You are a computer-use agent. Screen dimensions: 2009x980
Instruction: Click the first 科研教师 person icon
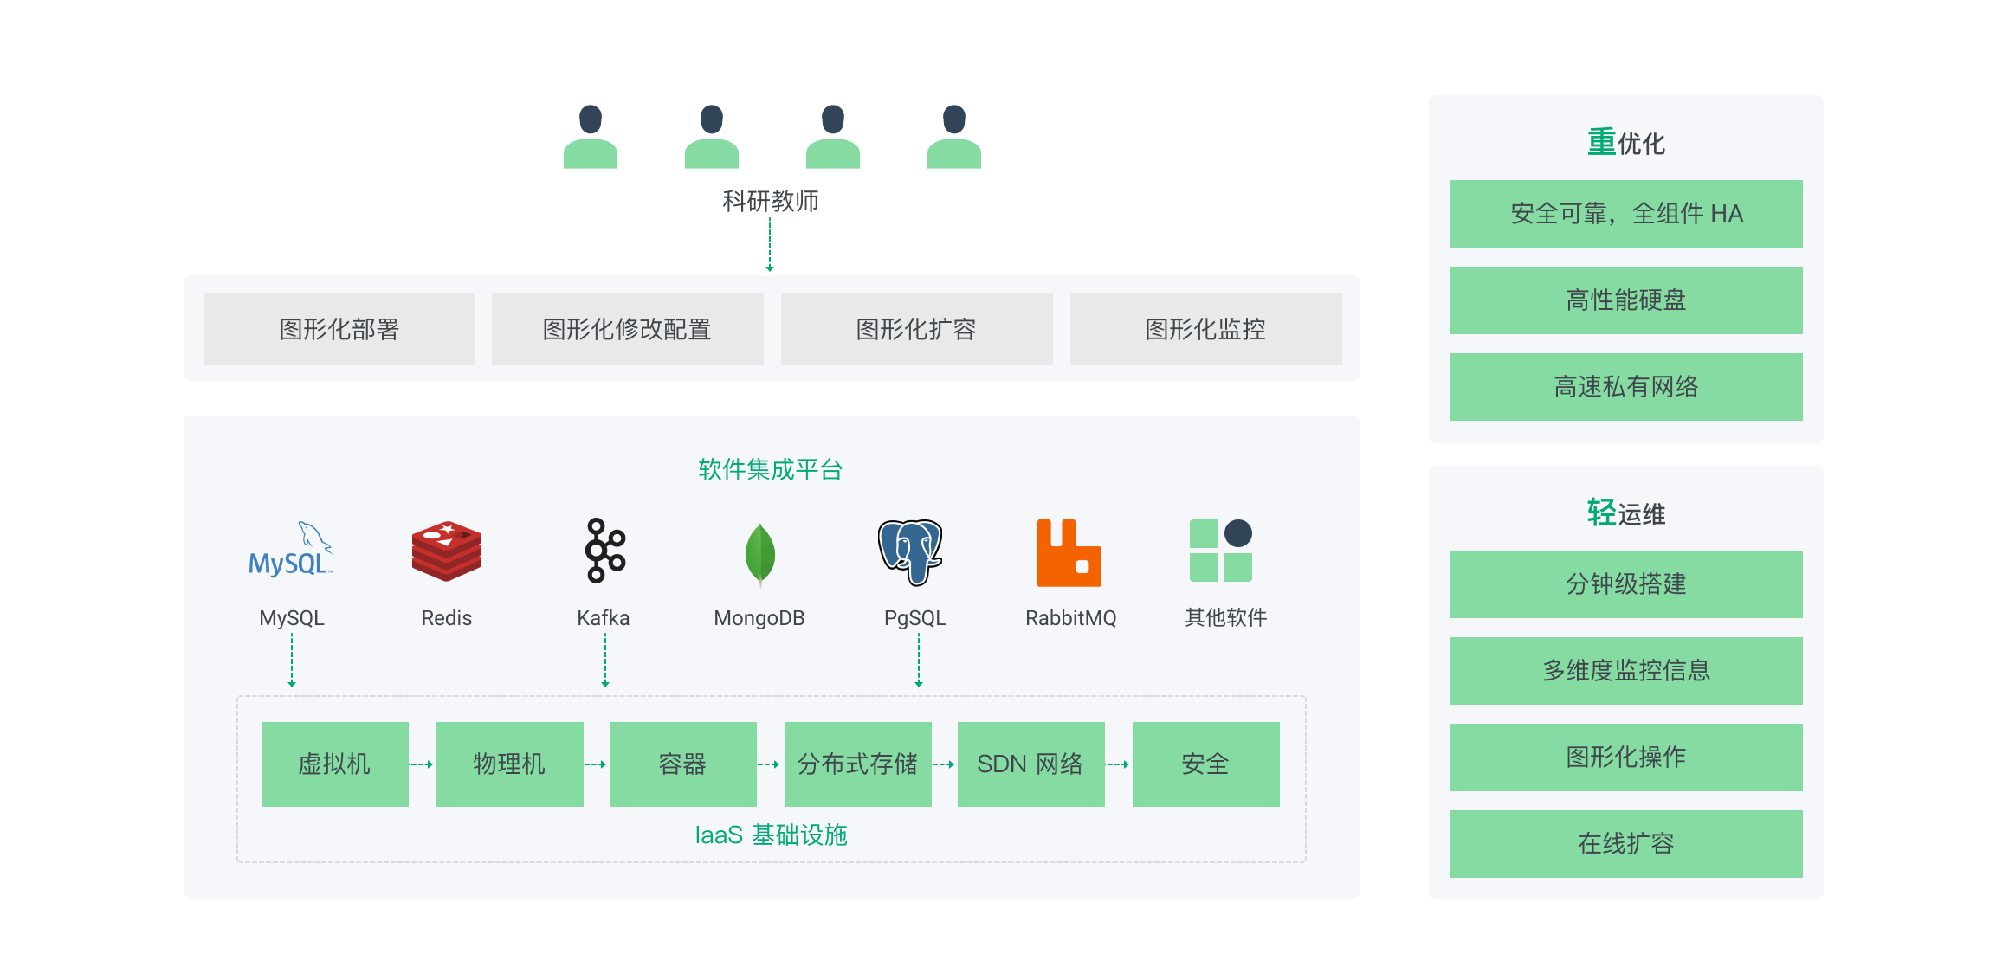click(591, 137)
